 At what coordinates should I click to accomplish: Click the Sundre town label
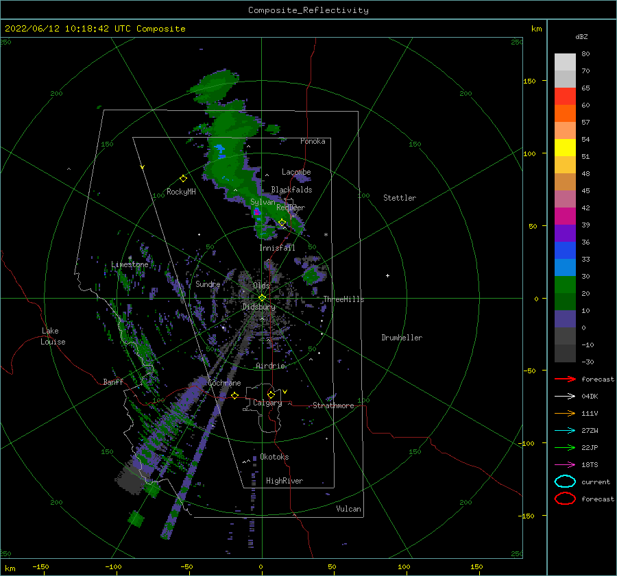tap(208, 284)
